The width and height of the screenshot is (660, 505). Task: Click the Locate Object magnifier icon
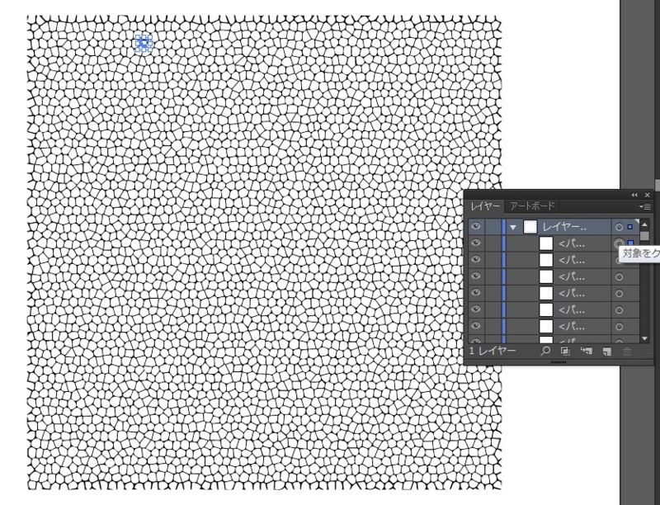pyautogui.click(x=545, y=351)
